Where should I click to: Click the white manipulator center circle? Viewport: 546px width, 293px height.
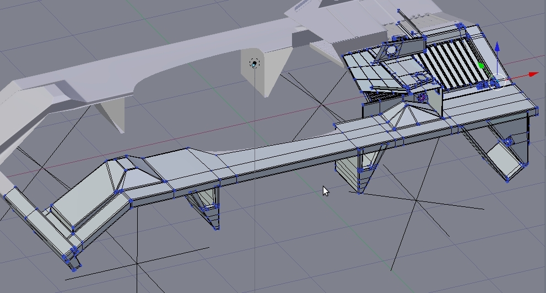[497, 82]
